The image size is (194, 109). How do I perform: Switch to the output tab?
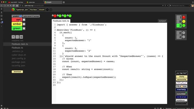[162, 21]
